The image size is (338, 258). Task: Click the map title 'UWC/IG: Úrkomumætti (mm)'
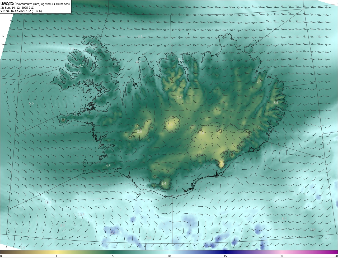click(x=20, y=4)
